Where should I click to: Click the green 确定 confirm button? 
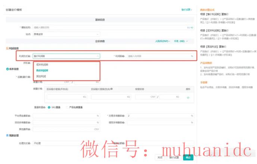click(x=188, y=157)
